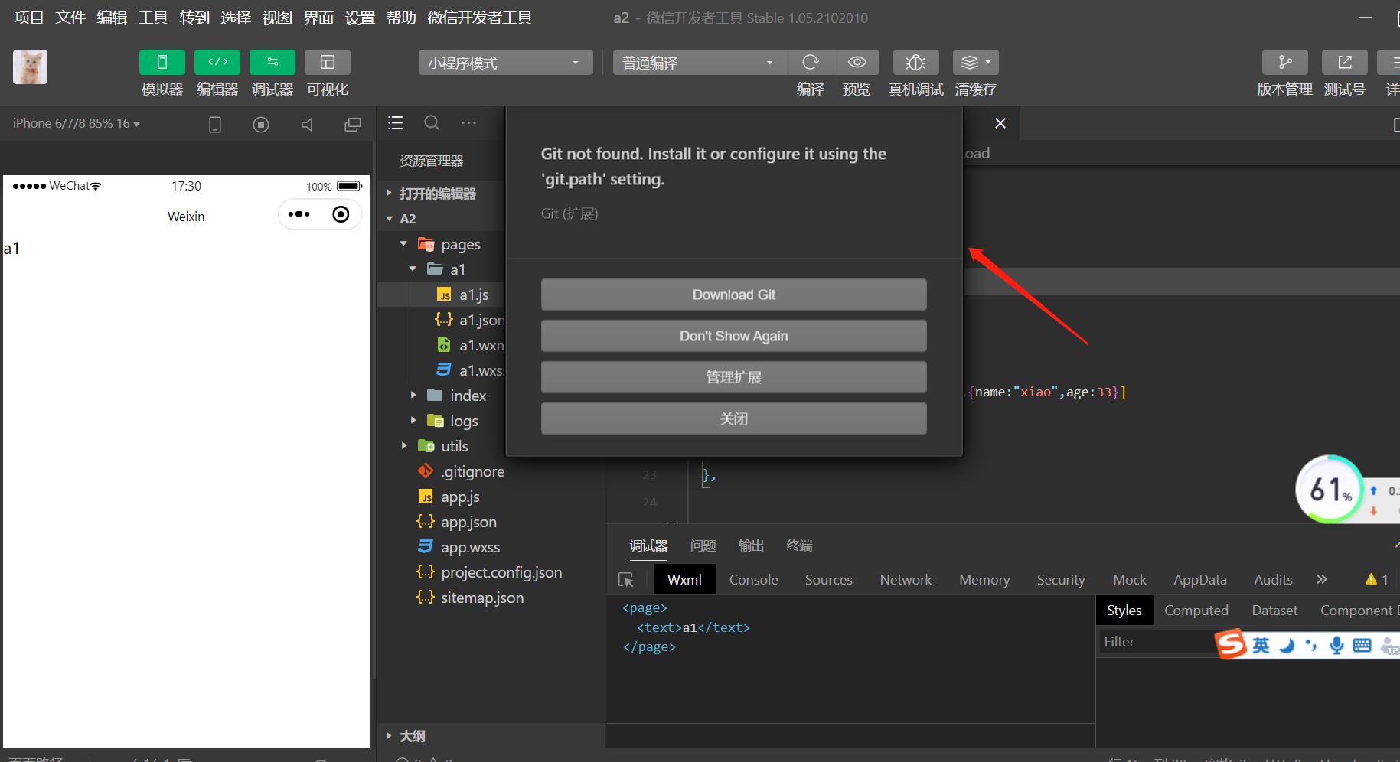Click the search icon in explorer header

pyautogui.click(x=432, y=122)
